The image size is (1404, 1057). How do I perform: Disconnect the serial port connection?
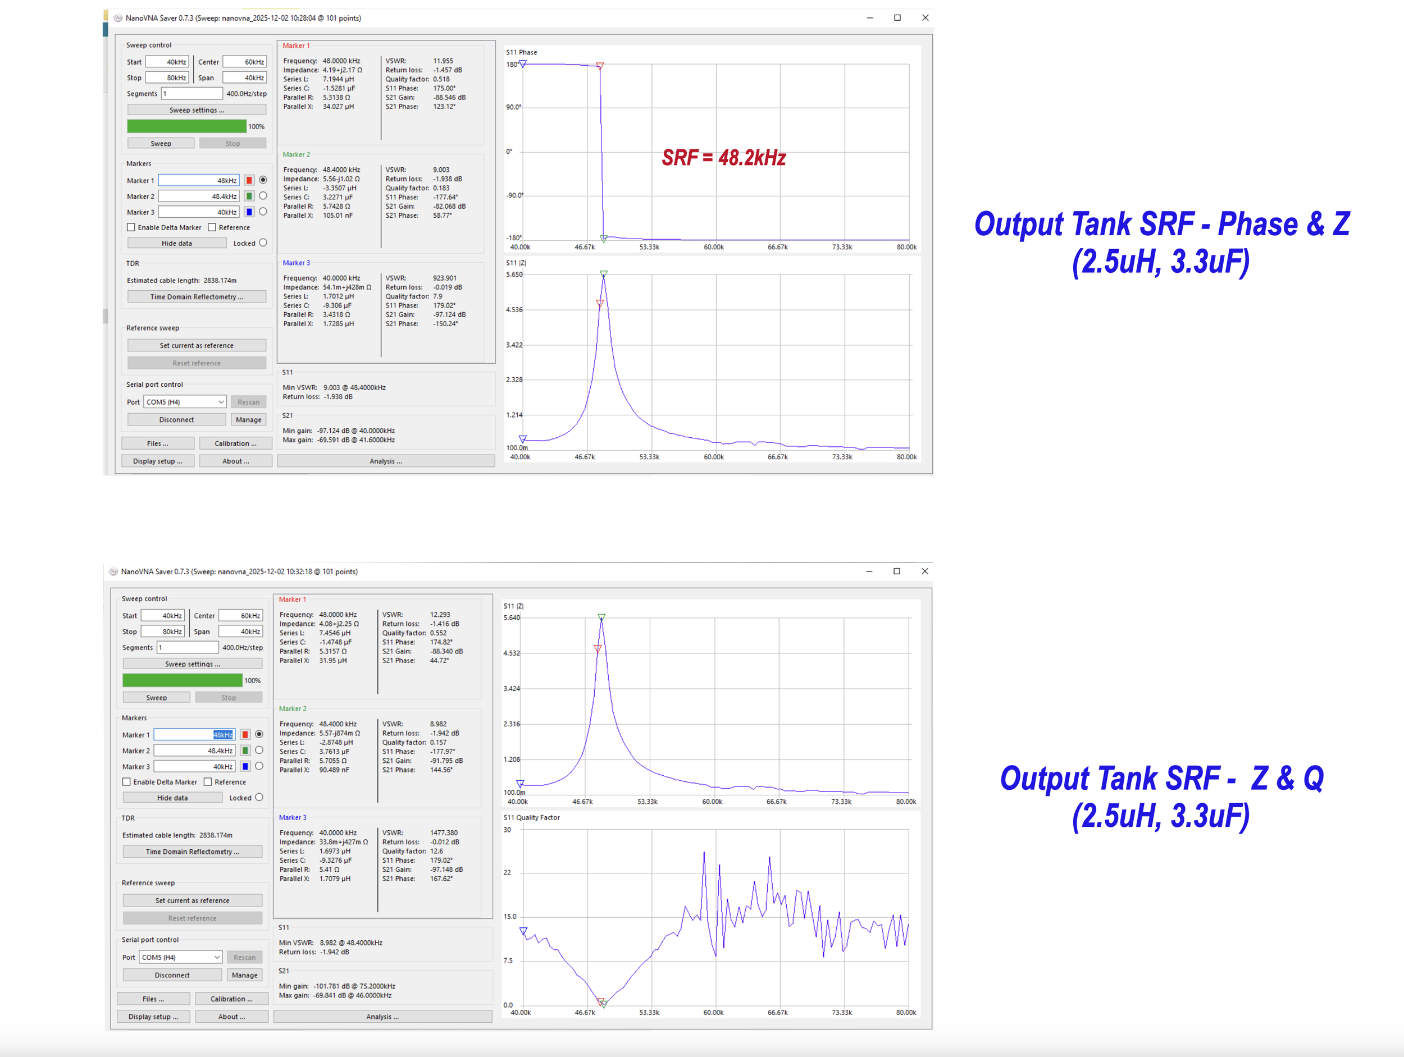pos(176,419)
